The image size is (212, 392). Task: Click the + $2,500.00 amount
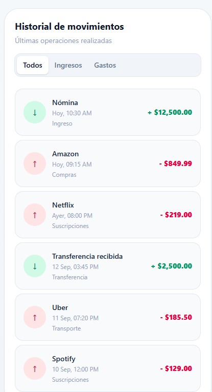click(172, 266)
